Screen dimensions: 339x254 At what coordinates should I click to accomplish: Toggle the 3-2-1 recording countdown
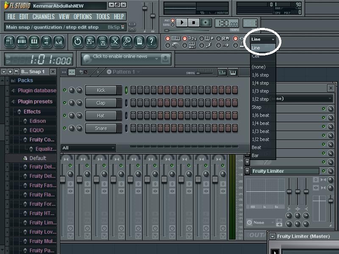coord(185,39)
